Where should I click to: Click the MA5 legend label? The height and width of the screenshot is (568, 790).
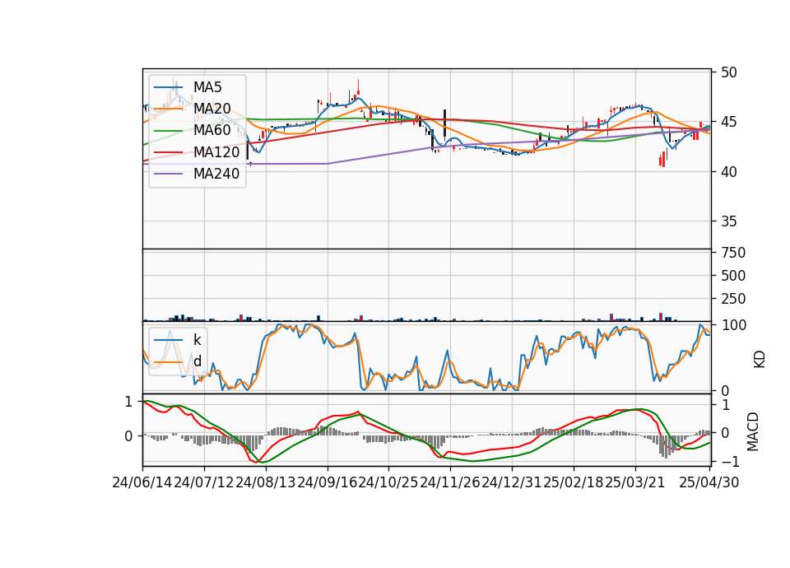click(207, 87)
